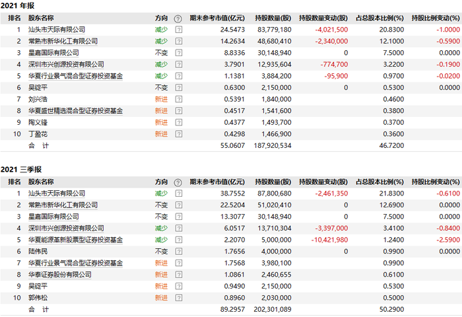This screenshot has width=462, height=317.
Task: Select market value 38.7552
Action: (x=232, y=194)
